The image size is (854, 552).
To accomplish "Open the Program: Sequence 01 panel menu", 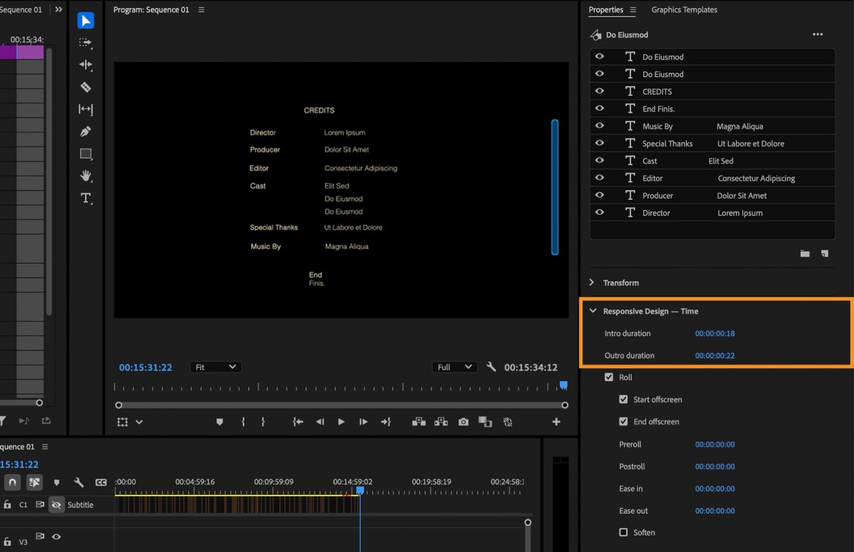I will pyautogui.click(x=201, y=9).
